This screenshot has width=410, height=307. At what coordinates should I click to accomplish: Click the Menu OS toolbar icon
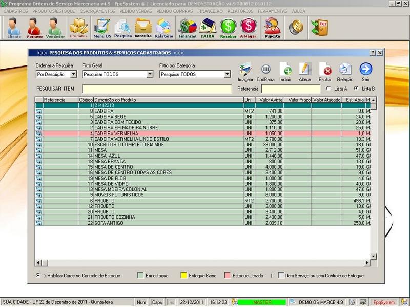click(102, 28)
